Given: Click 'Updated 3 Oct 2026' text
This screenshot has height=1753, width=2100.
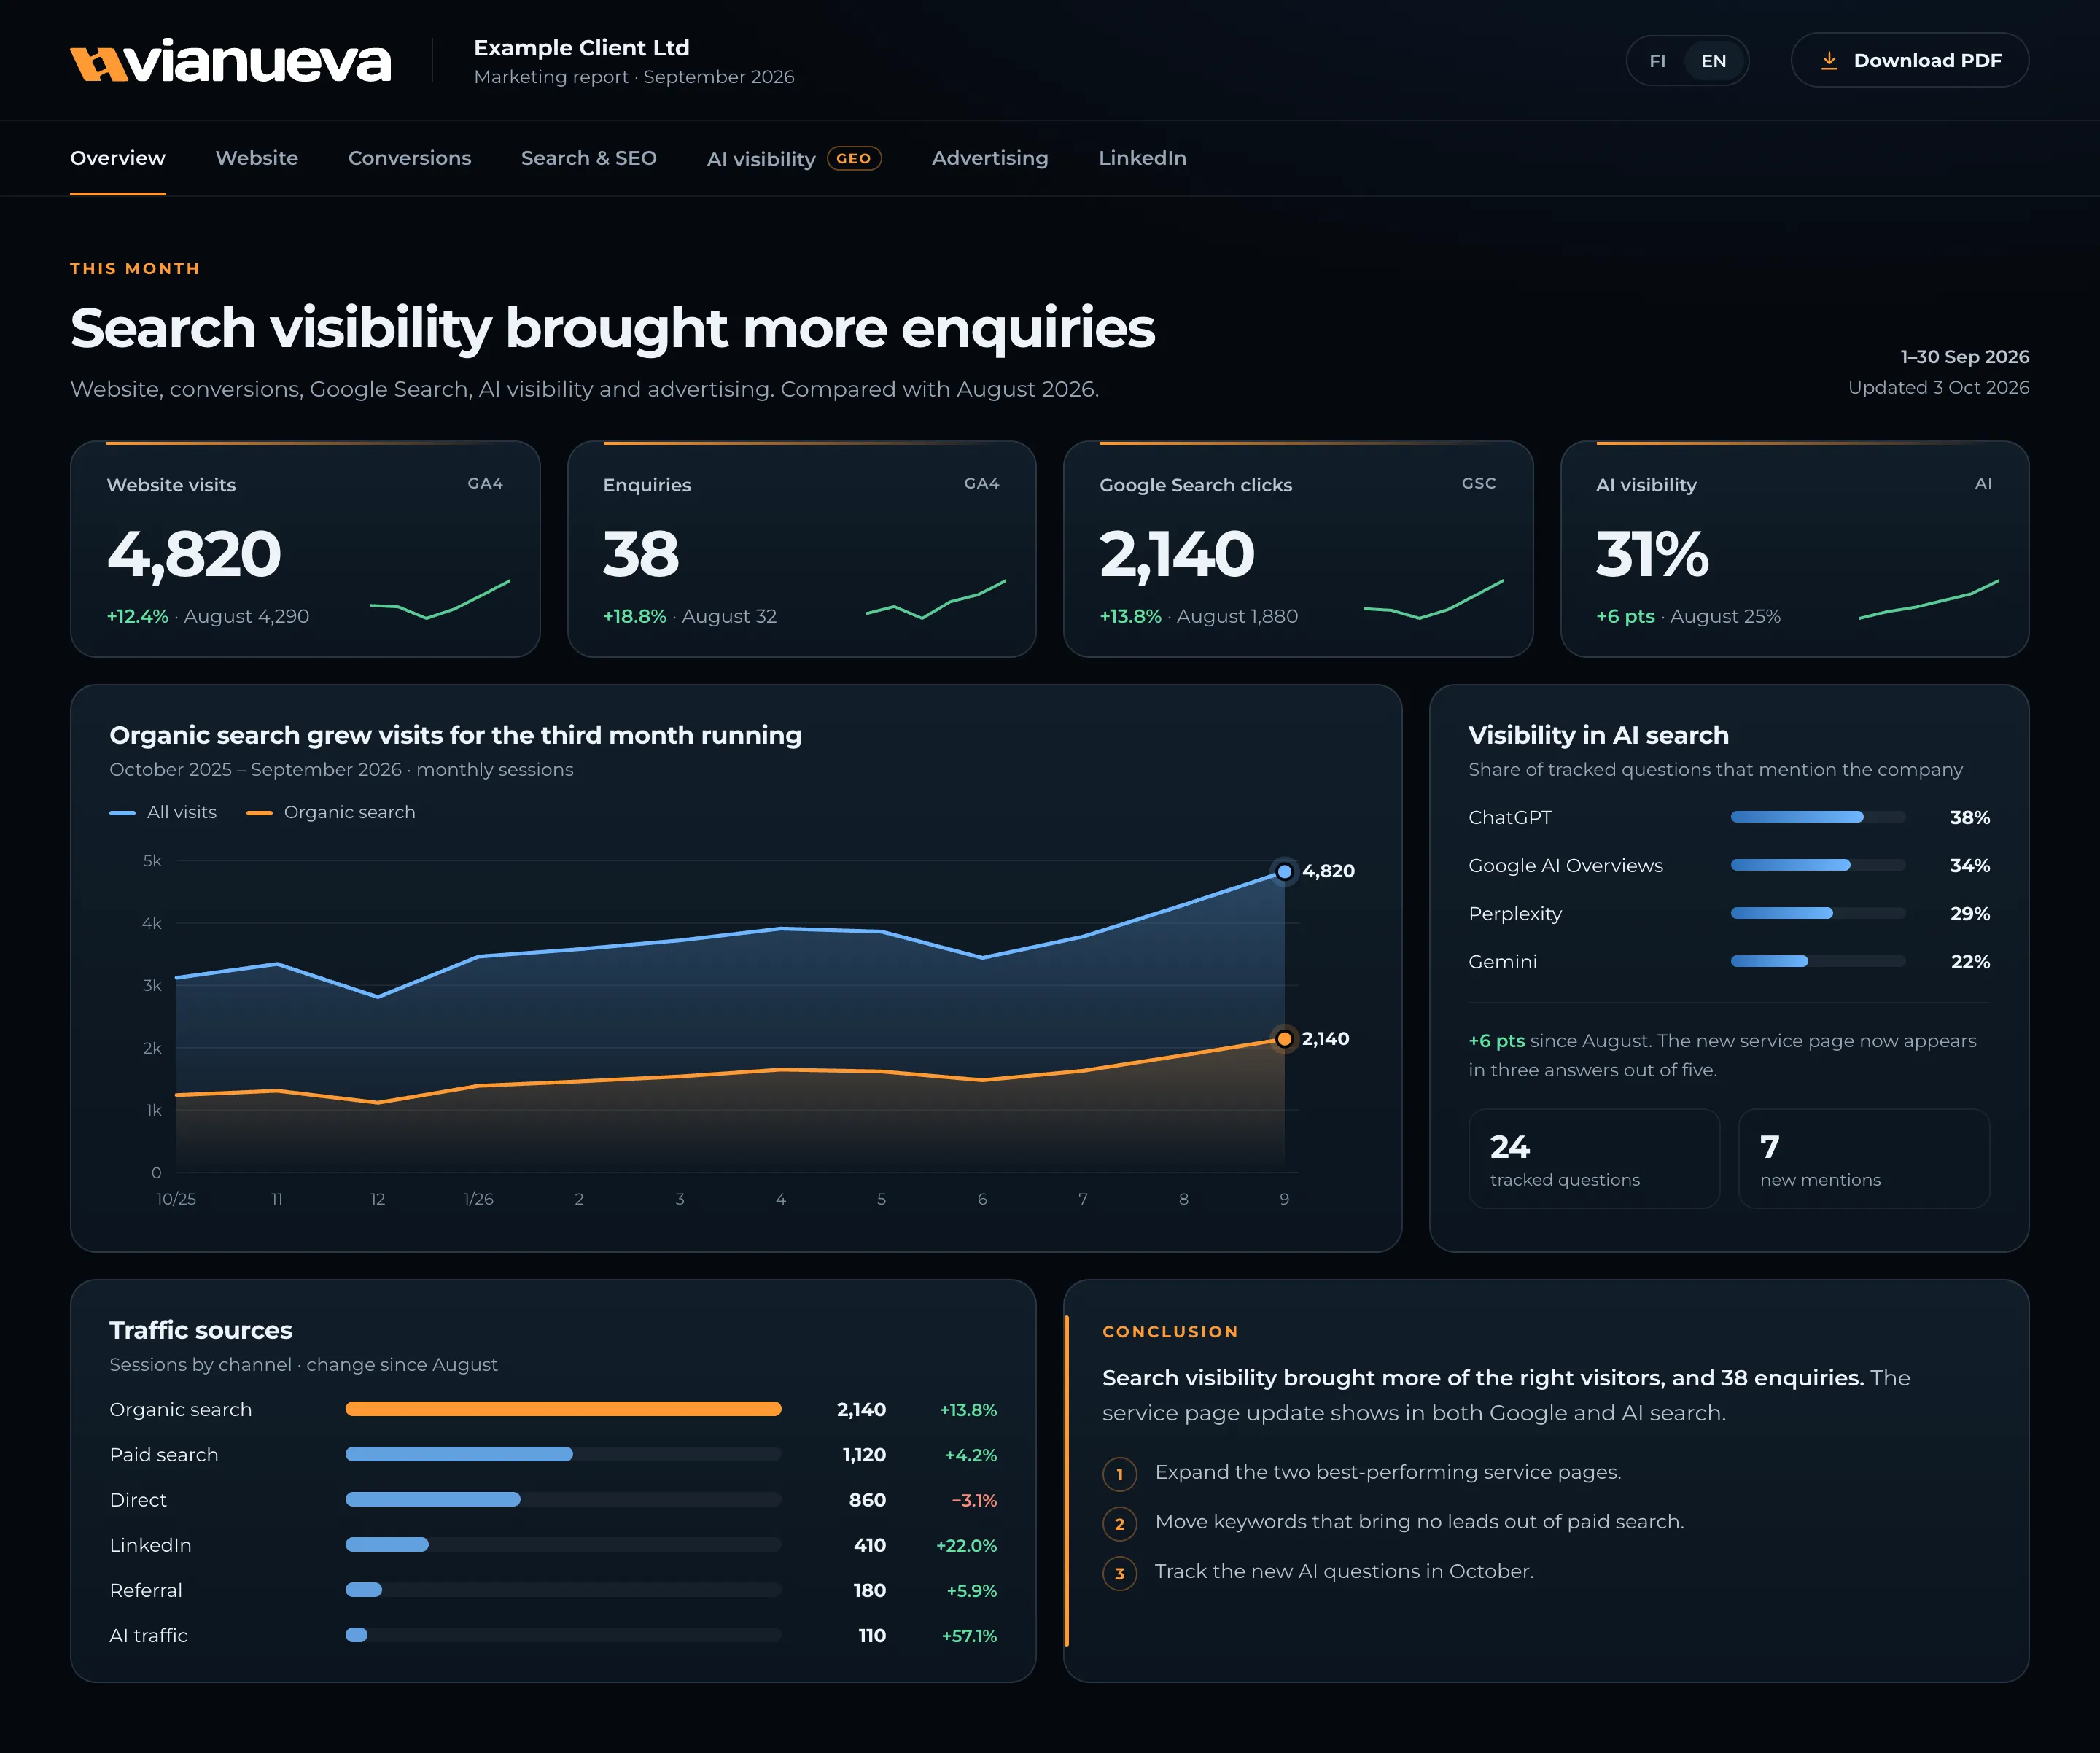Looking at the screenshot, I should coord(1938,387).
